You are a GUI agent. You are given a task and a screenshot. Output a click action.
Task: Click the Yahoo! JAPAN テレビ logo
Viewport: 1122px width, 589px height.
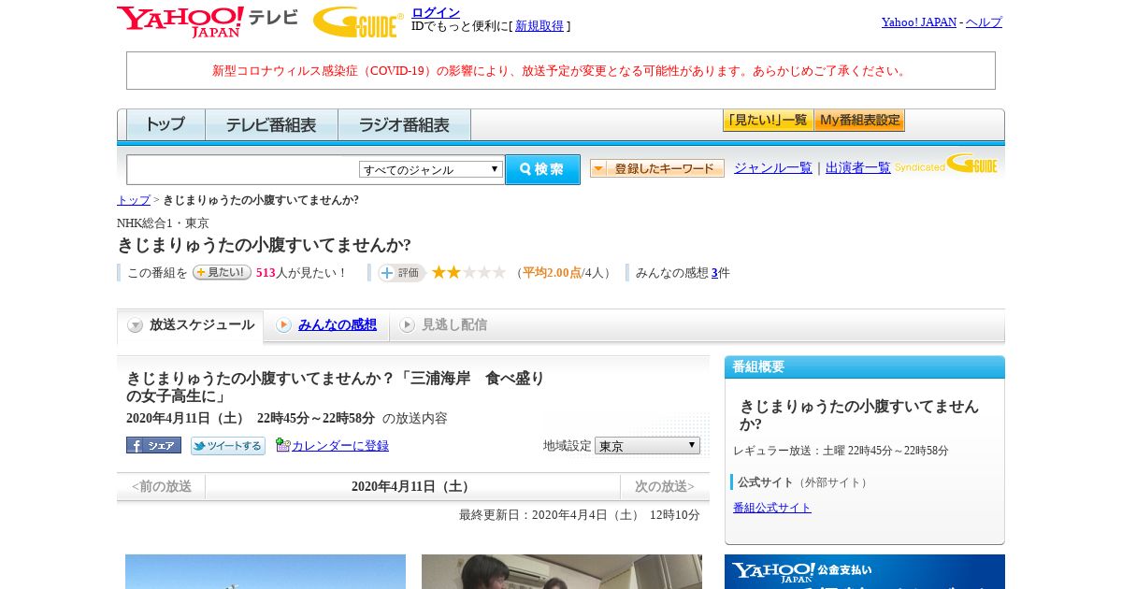click(x=207, y=22)
